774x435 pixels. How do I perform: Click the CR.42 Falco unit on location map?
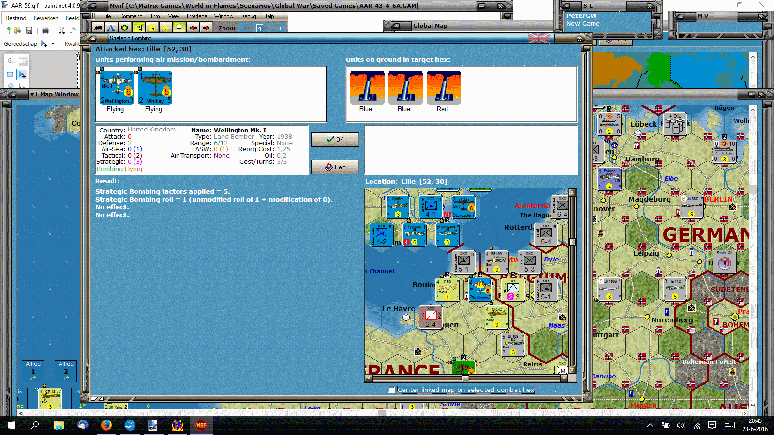tap(496, 317)
